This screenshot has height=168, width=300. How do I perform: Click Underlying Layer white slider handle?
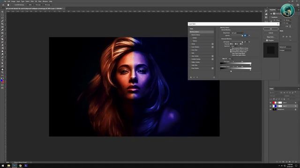pyautogui.click(x=250, y=70)
